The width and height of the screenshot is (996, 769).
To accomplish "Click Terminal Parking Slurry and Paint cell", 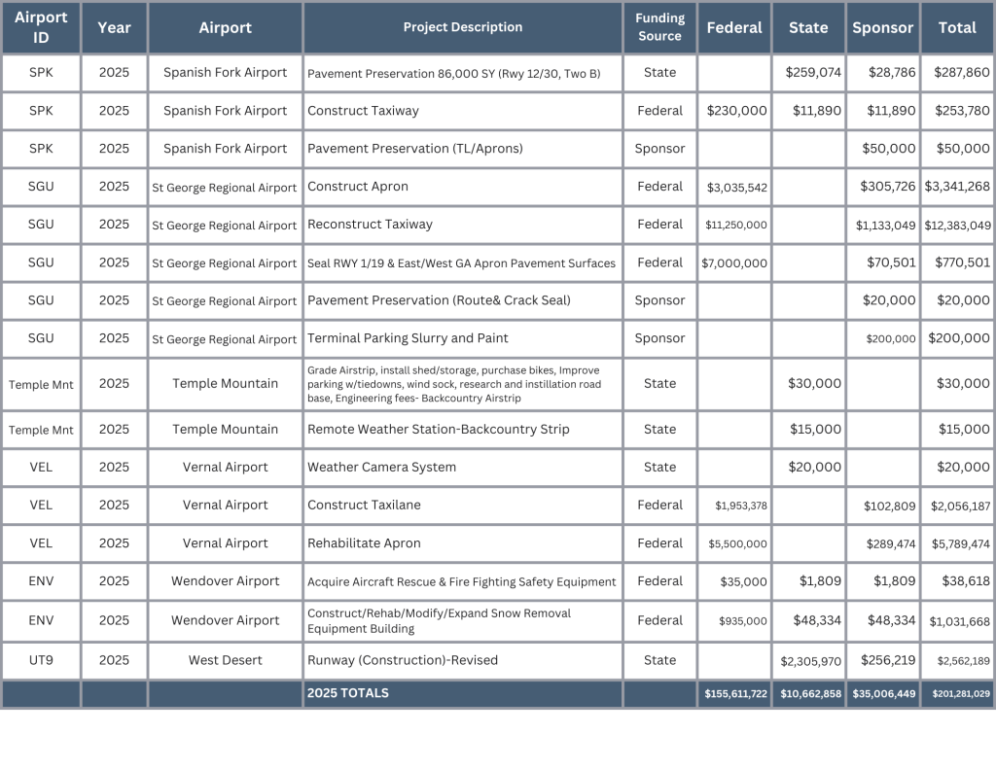I will (462, 338).
